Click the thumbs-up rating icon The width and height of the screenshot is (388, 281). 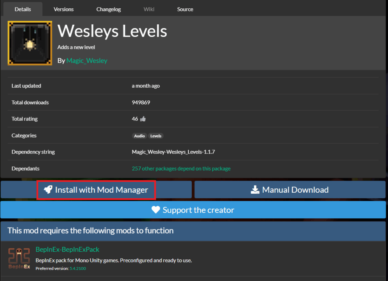[x=143, y=119]
